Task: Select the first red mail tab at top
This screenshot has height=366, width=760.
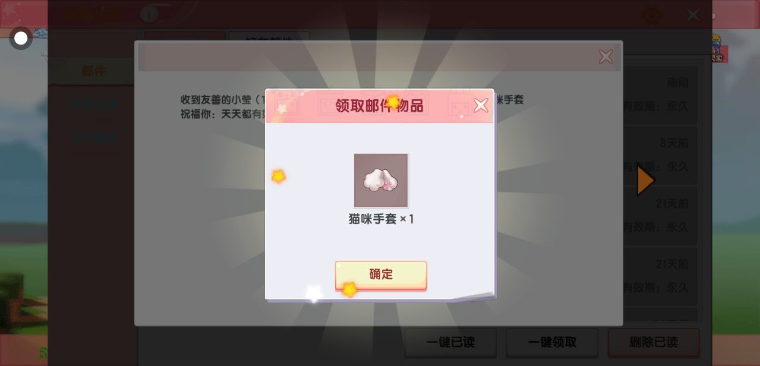Action: tap(185, 37)
